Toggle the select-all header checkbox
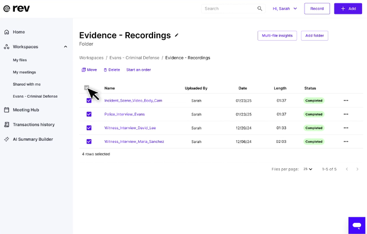 (x=86, y=88)
